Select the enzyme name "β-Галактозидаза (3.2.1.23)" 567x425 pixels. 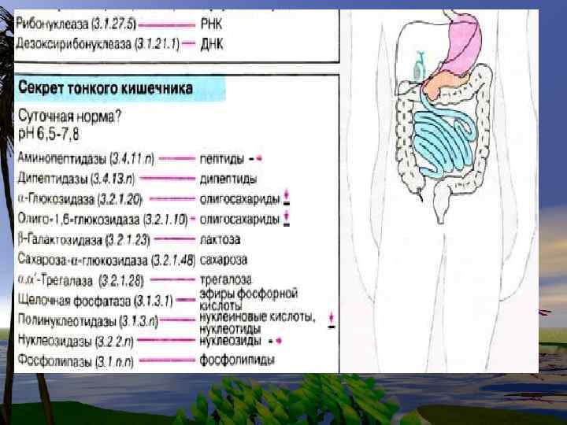coord(83,239)
